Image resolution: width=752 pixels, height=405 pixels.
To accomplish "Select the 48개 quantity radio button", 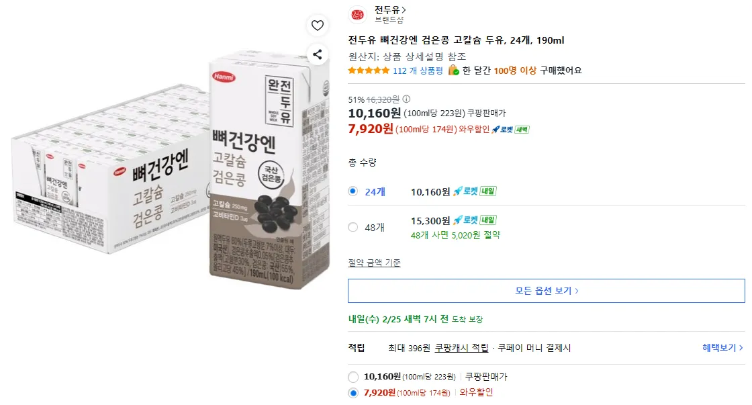I will 353,227.
